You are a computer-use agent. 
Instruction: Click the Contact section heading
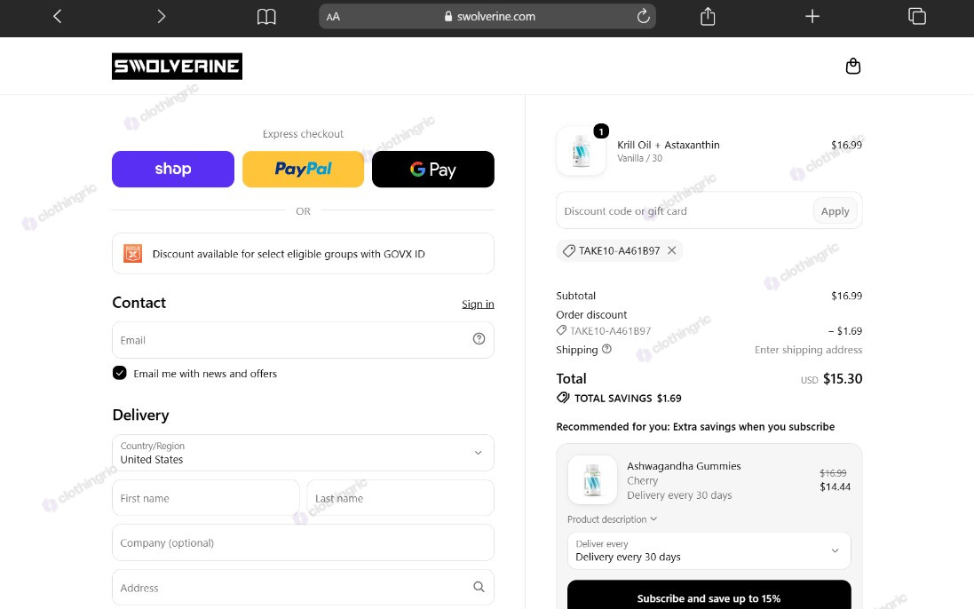(139, 303)
